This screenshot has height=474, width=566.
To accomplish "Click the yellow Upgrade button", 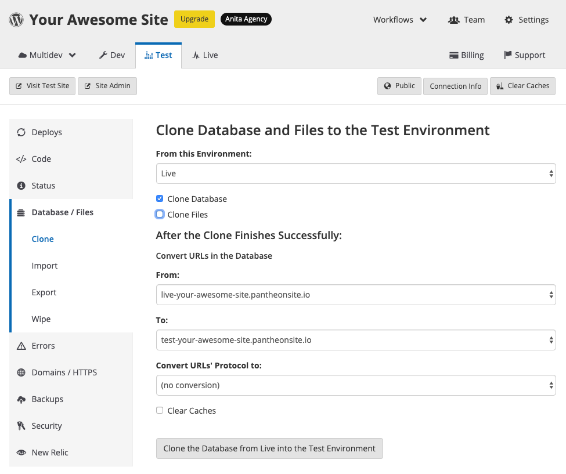I will click(194, 19).
